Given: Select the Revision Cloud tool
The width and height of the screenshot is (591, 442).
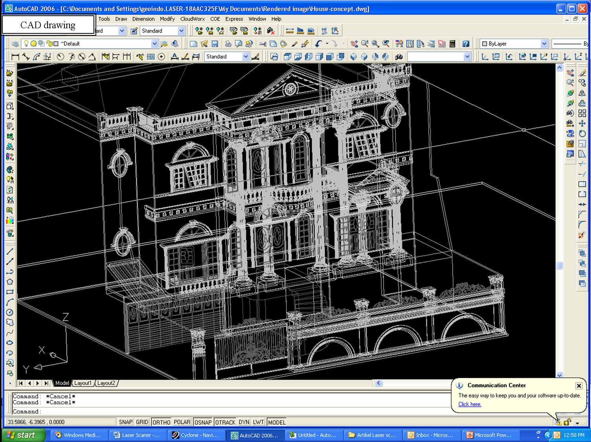Looking at the screenshot, I should click(10, 323).
